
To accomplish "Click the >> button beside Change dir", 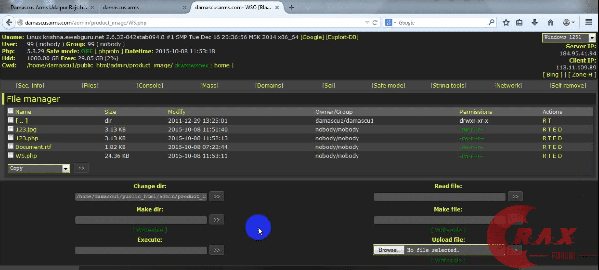I will [217, 197].
